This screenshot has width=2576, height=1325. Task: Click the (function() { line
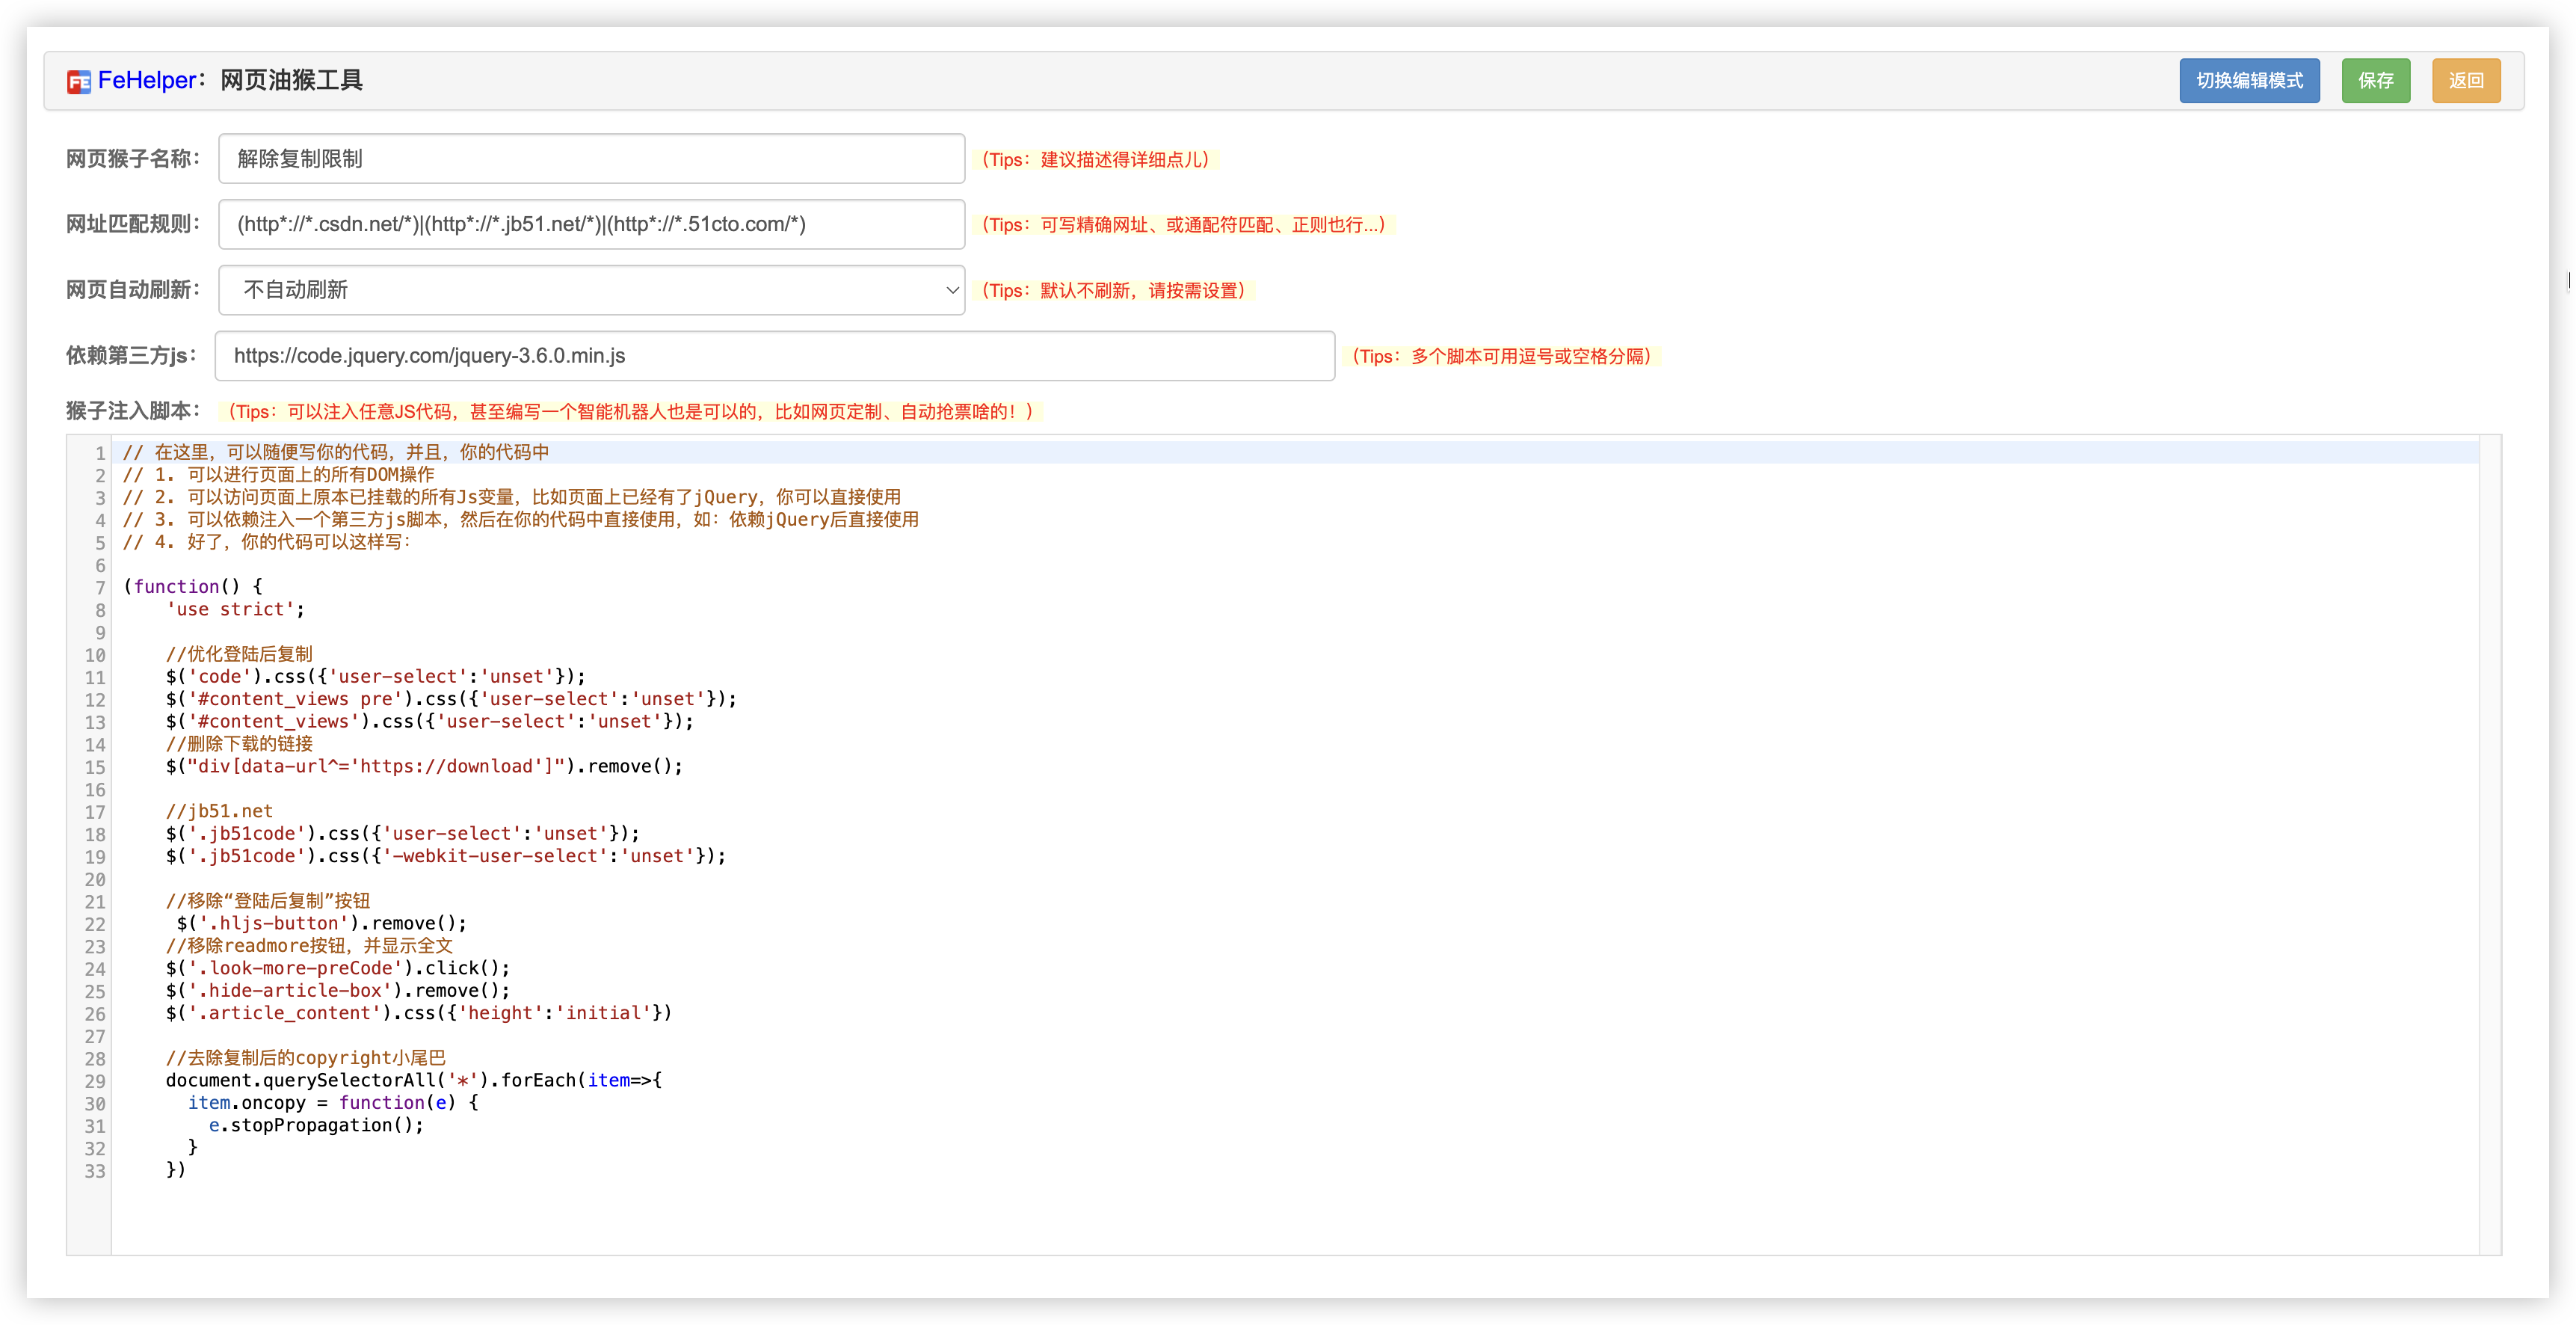click(x=192, y=587)
